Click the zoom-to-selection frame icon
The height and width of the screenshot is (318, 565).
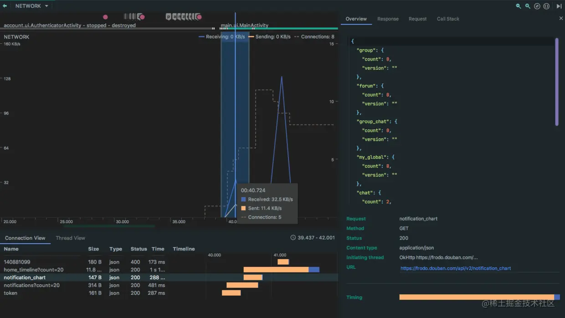click(546, 6)
